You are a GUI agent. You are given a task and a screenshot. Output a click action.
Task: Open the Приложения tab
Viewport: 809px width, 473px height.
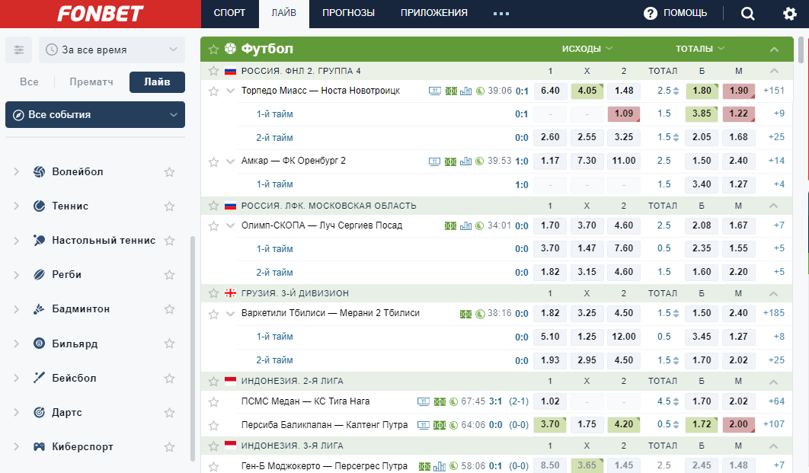pos(434,14)
